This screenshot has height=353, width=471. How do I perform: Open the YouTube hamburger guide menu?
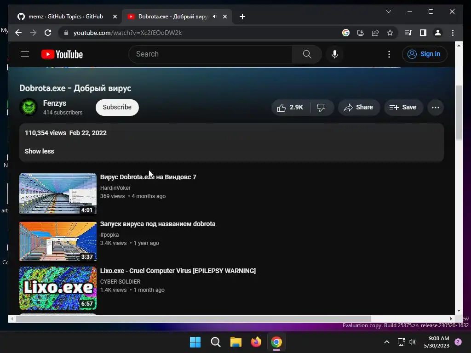(x=25, y=54)
